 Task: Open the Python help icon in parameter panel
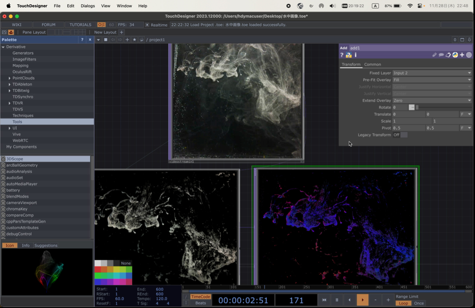tap(349, 55)
